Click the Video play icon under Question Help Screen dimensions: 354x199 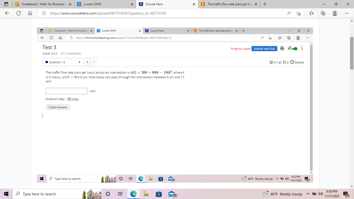(x=69, y=99)
